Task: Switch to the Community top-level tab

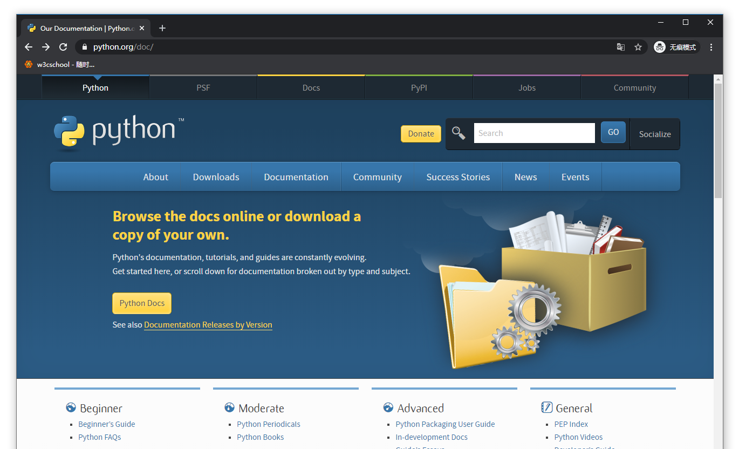Action: click(635, 87)
